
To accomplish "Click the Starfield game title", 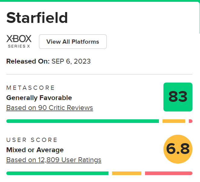I will (x=37, y=18).
